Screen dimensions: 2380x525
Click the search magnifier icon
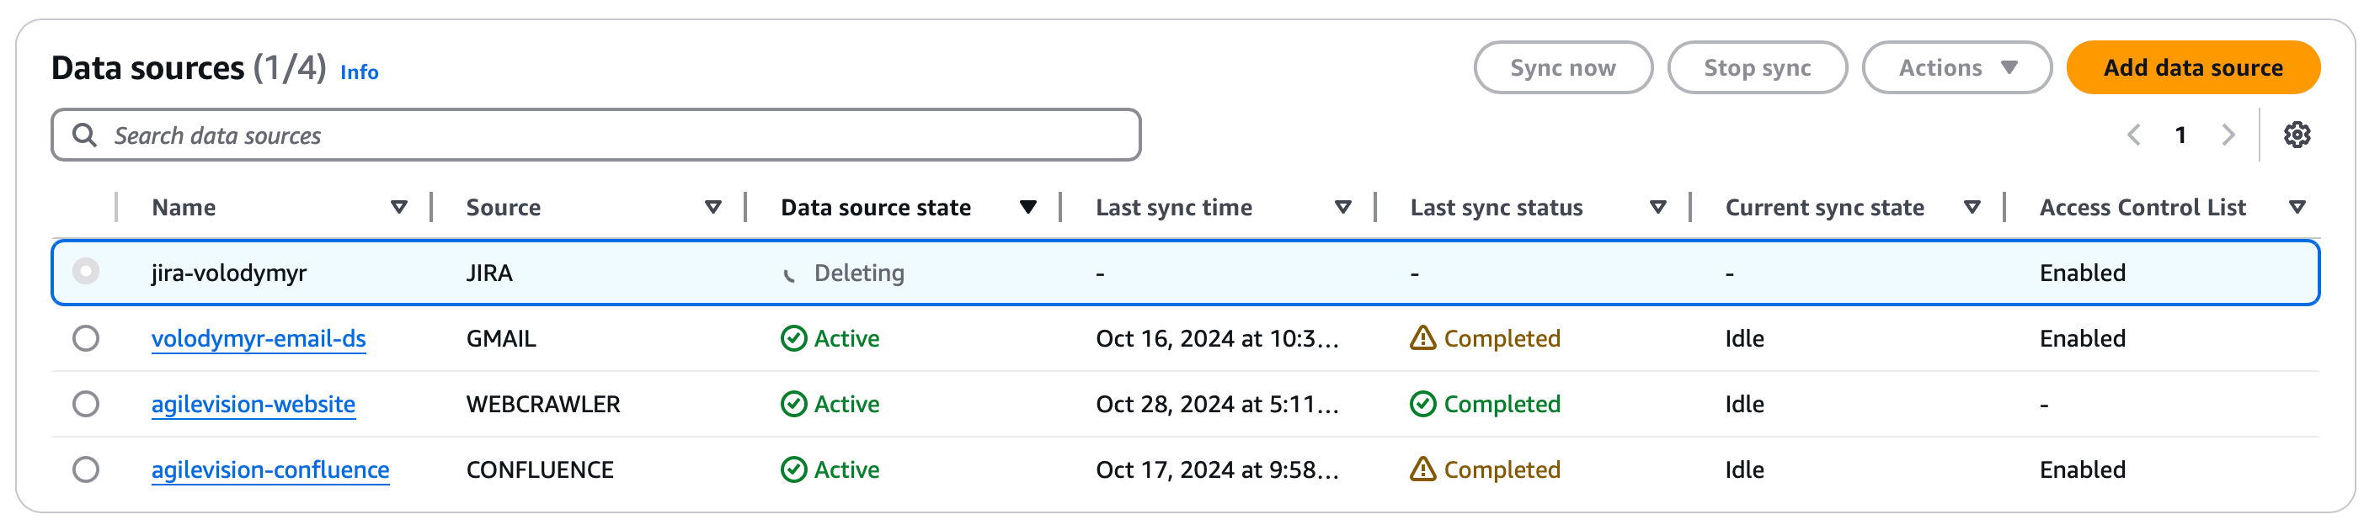point(84,135)
